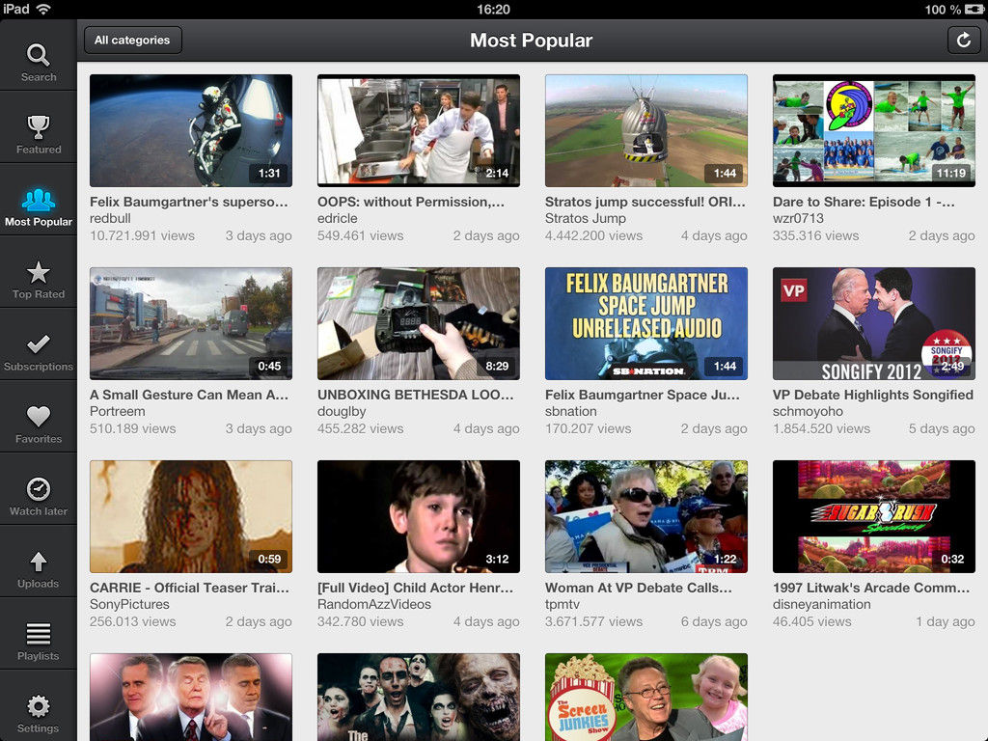Click the '1 day ago' upload date
The width and height of the screenshot is (988, 741).
[x=946, y=621]
